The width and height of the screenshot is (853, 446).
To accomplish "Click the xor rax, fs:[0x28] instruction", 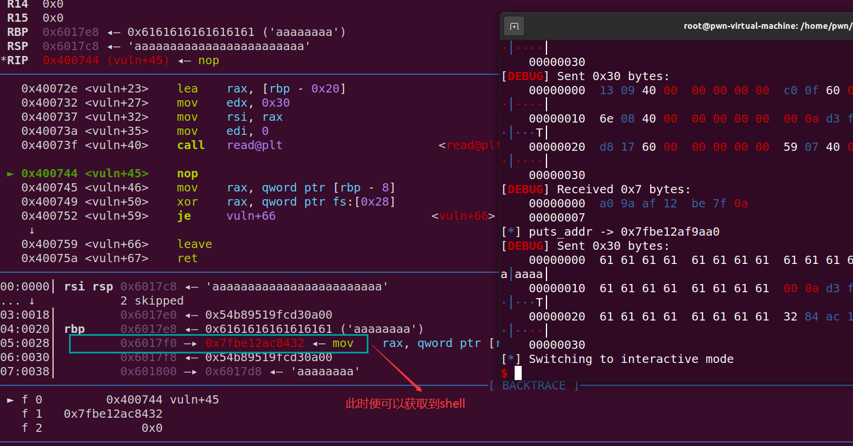I will click(208, 201).
